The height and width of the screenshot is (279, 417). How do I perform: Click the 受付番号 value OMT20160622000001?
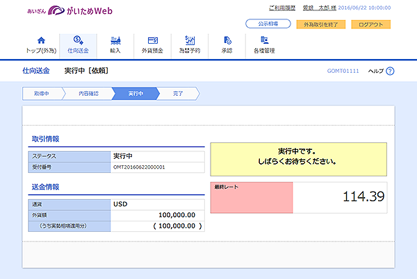click(x=139, y=167)
